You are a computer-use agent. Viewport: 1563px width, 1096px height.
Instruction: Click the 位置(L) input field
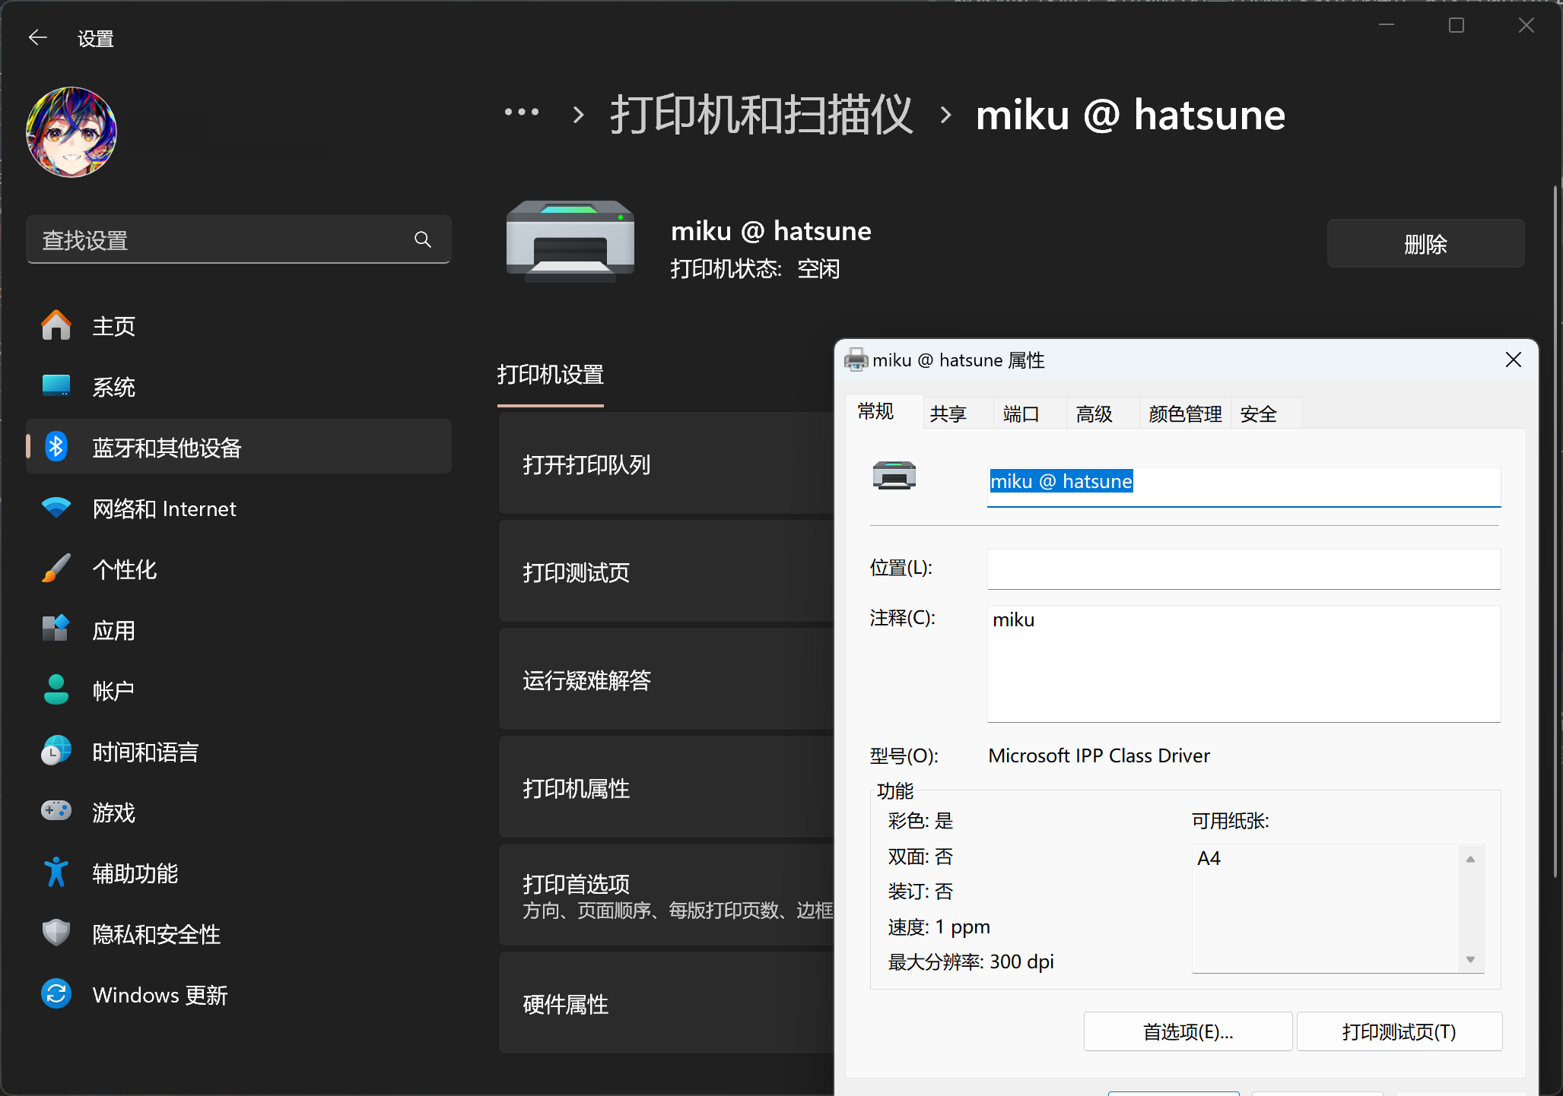click(x=1244, y=569)
